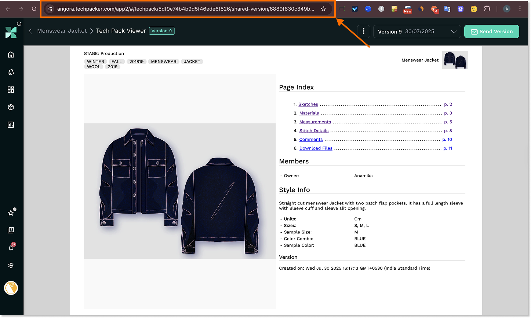Click the browser address bar URL
This screenshot has height=318, width=531.
pos(185,9)
